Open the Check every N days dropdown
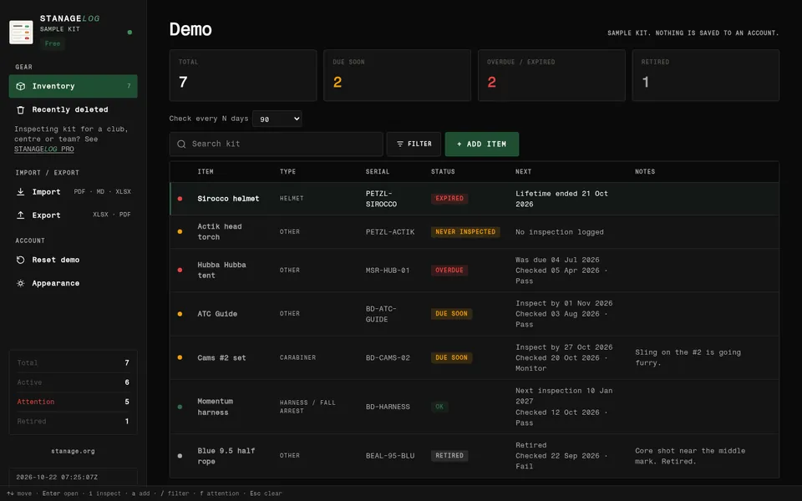Image resolution: width=802 pixels, height=501 pixels. [x=277, y=119]
